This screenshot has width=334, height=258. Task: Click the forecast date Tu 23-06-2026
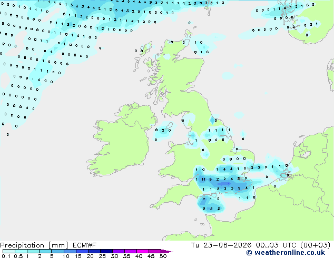(221, 245)
